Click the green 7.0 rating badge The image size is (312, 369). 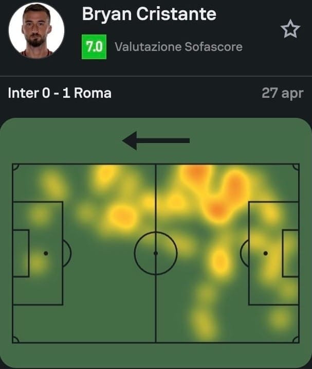pyautogui.click(x=94, y=47)
